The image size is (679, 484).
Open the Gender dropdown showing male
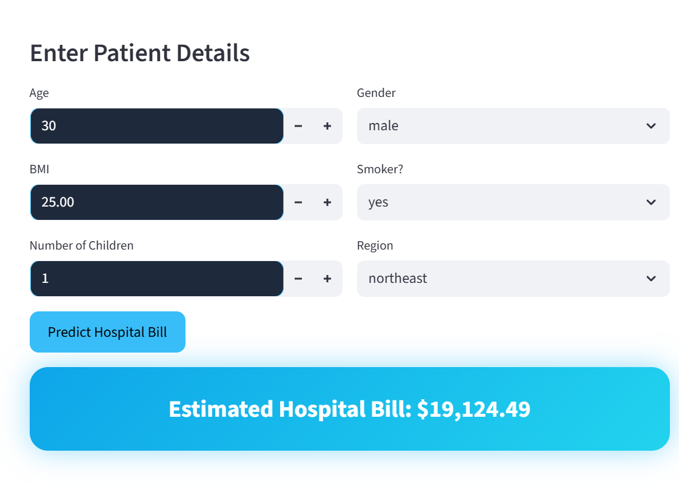click(513, 126)
